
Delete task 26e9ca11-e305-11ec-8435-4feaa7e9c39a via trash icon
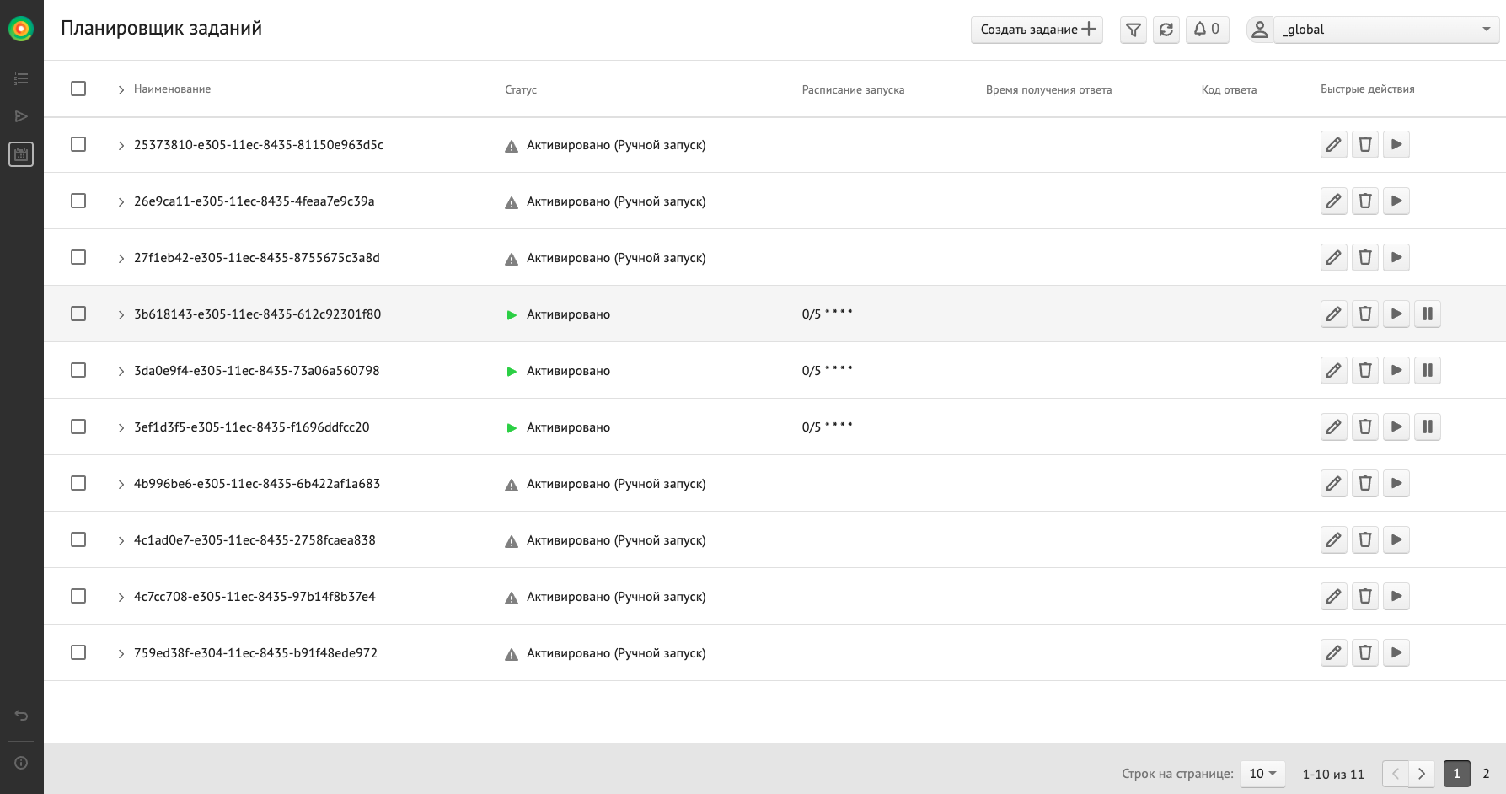[x=1364, y=201]
